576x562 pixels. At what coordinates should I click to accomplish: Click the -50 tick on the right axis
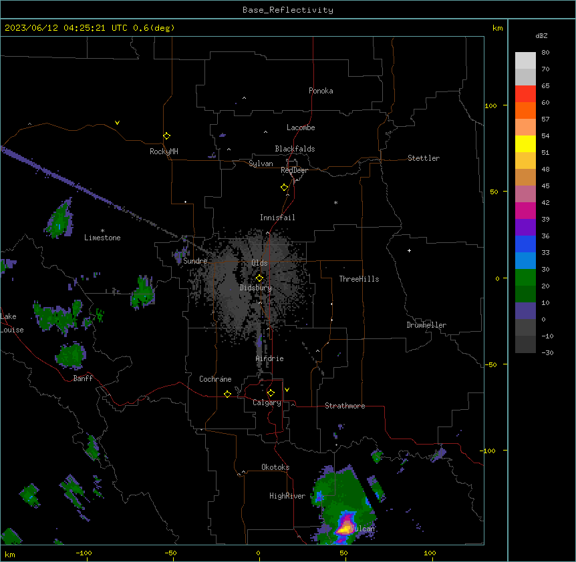point(490,364)
